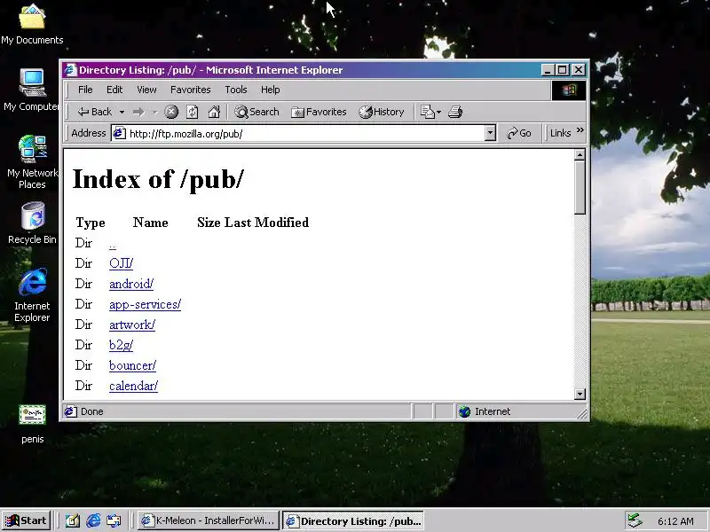Viewport: 710px width, 532px height.
Task: Click the system tray network icon
Action: [635, 521]
